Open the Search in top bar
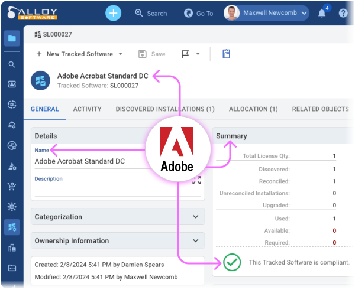This screenshot has height=290, width=355. 151,14
